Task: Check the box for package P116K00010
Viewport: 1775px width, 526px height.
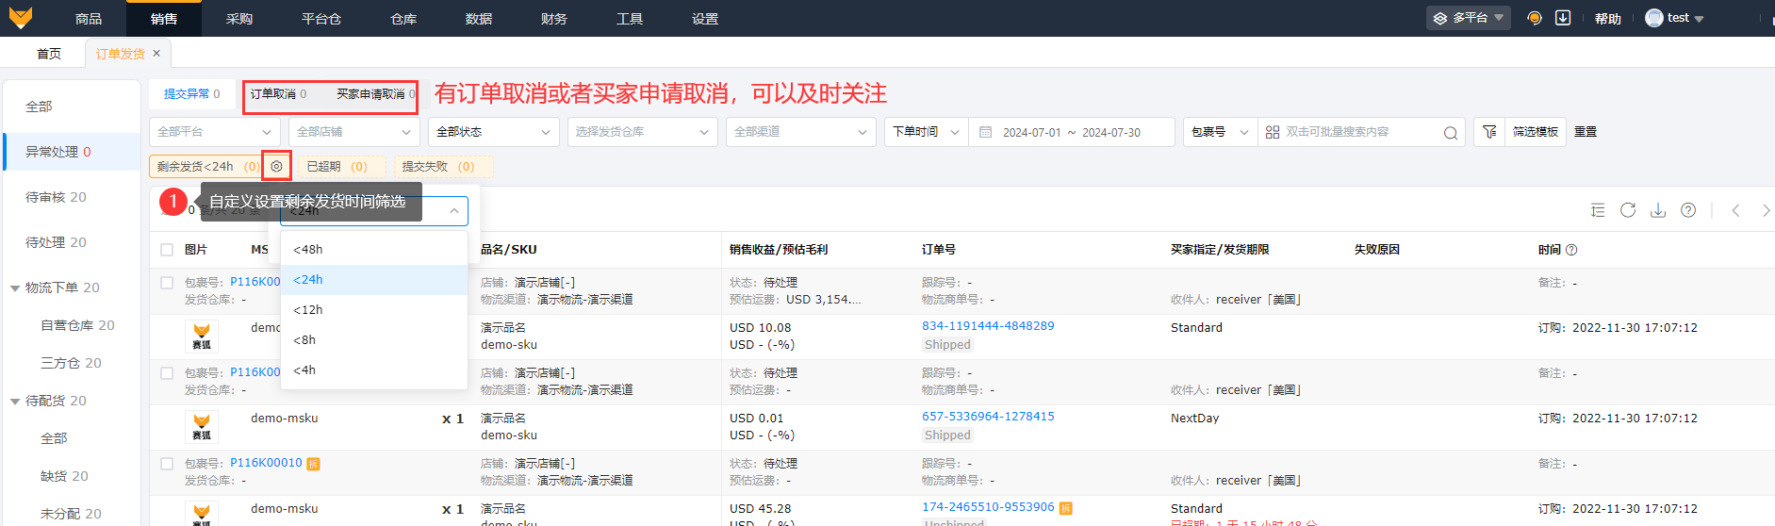Action: click(x=167, y=464)
